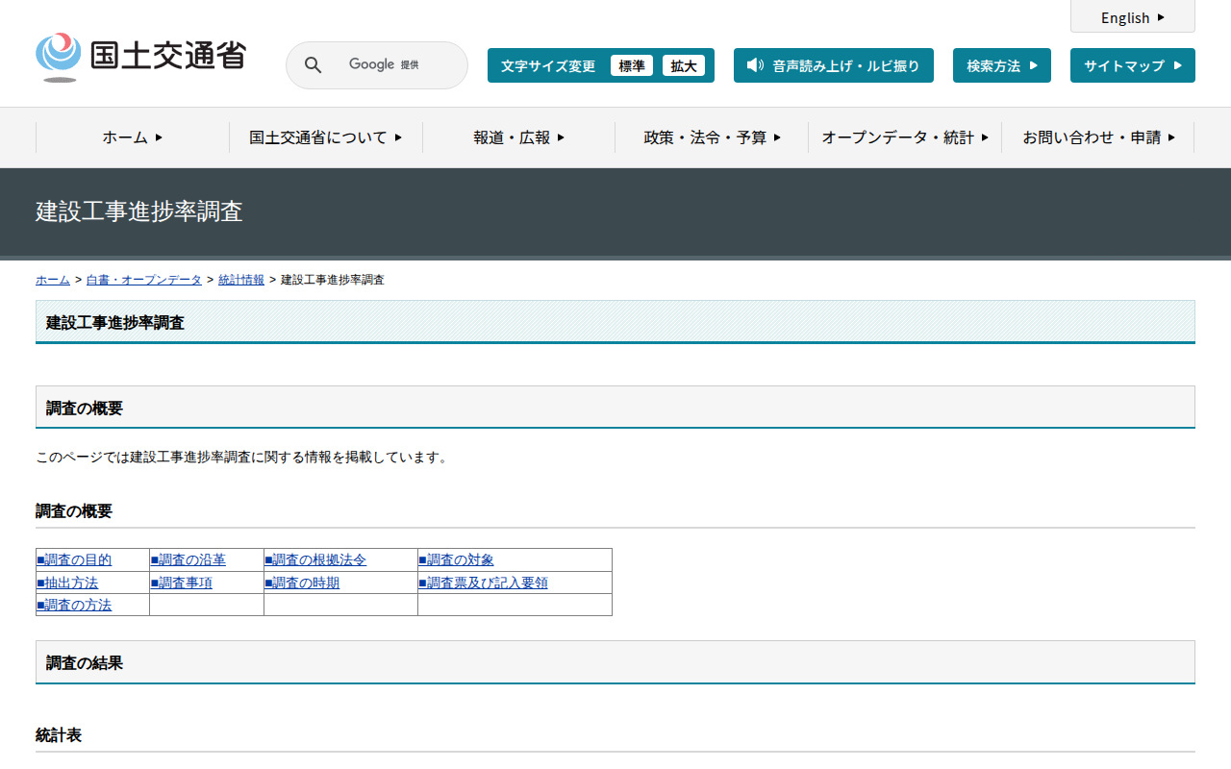Image resolution: width=1231 pixels, height=769 pixels.
Task: Open the 調査の根拠法令 link
Action: coord(318,559)
